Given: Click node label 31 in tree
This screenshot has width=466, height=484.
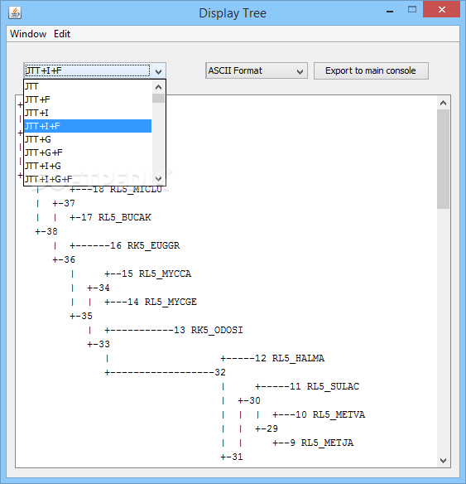Looking at the screenshot, I should 238,457.
